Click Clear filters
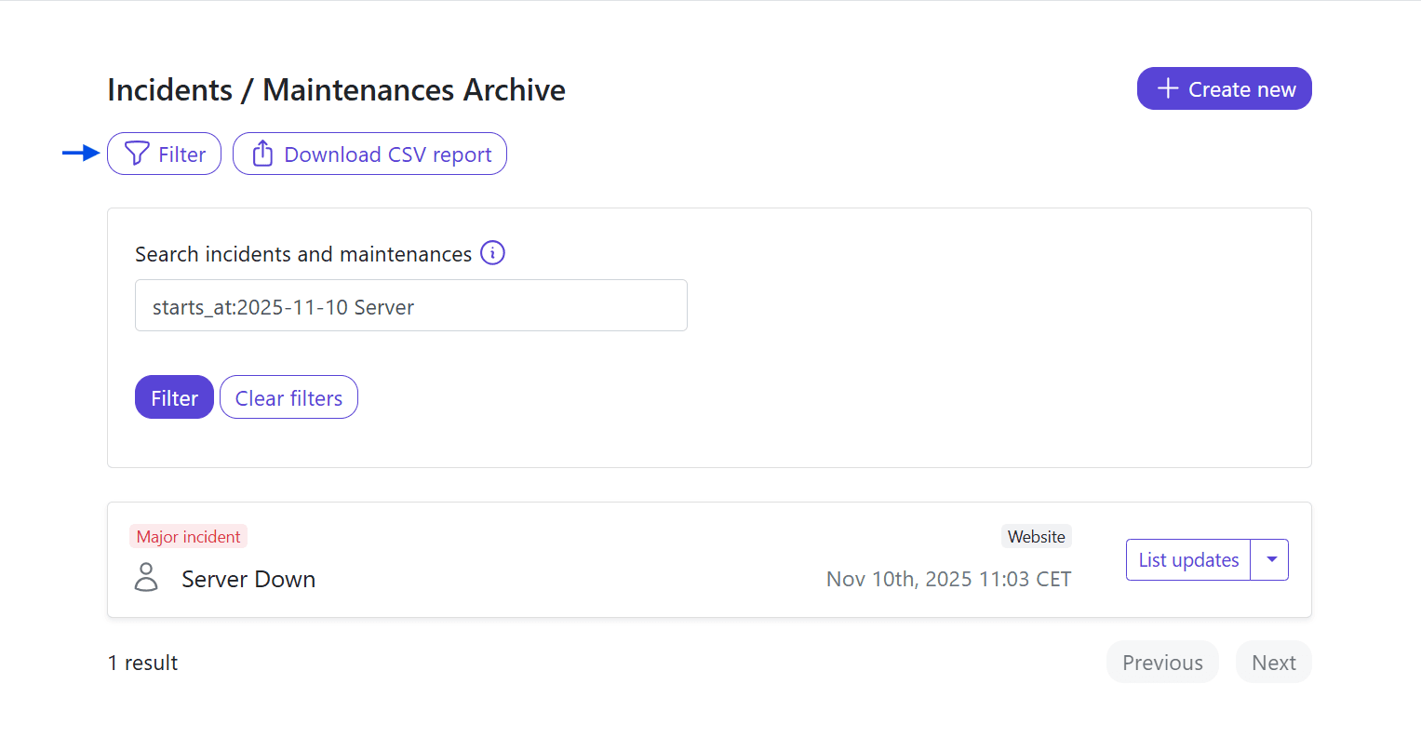 (288, 397)
